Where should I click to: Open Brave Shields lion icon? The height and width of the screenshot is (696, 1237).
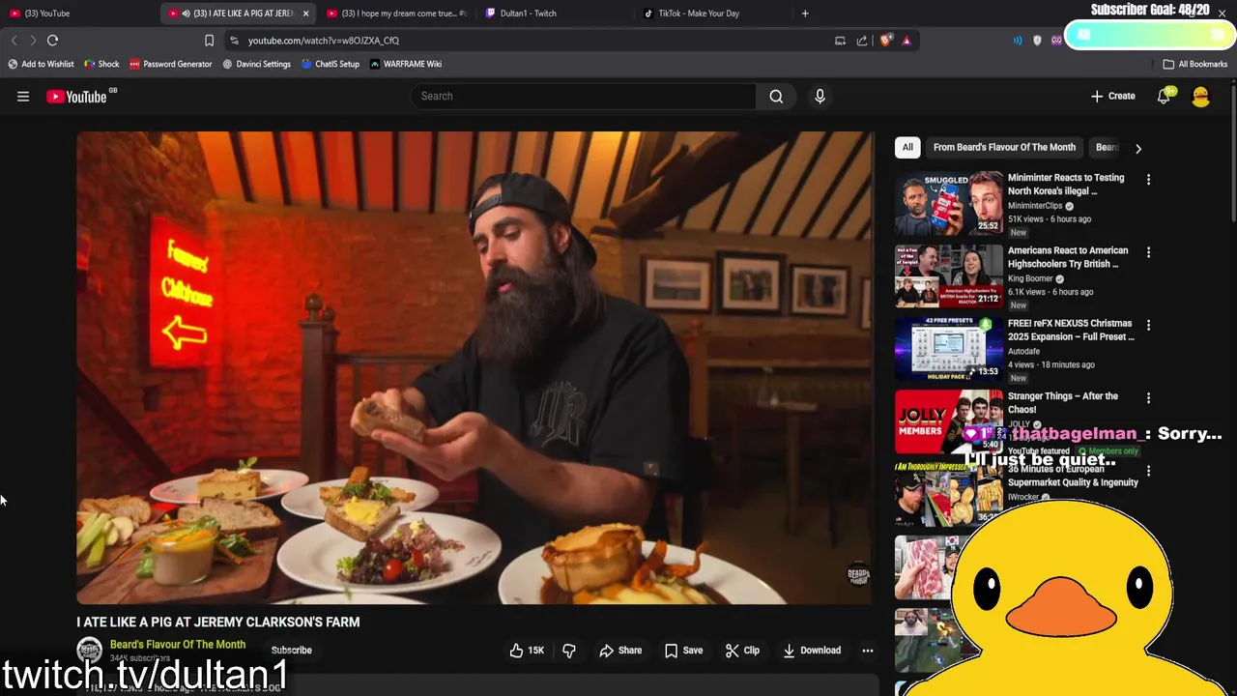click(x=885, y=41)
